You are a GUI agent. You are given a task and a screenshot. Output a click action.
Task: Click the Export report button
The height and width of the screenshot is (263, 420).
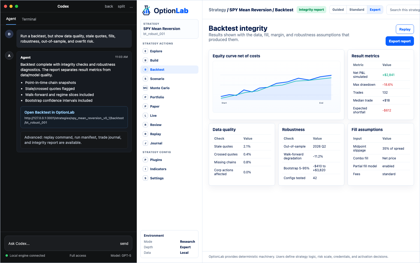click(400, 41)
